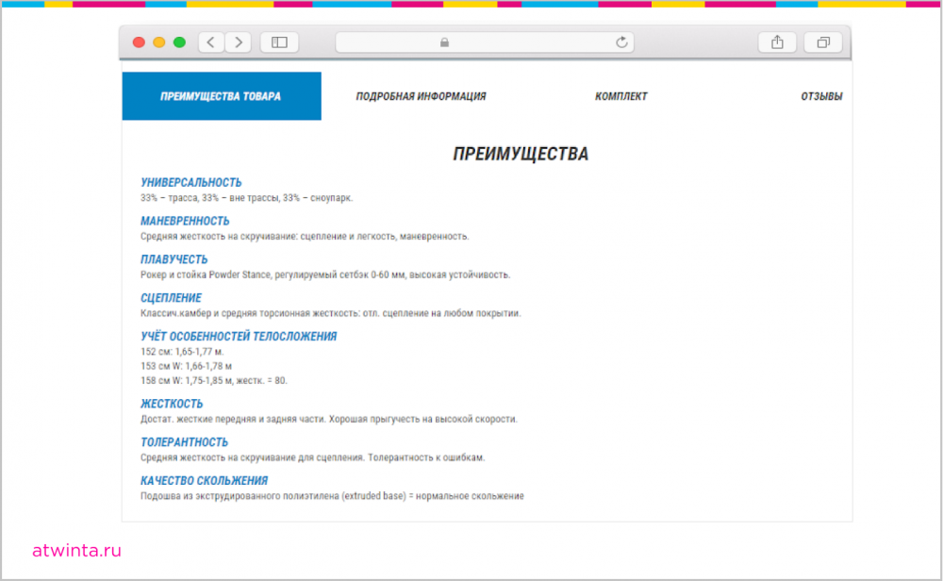Click the ТОЛЕРАНТНОСТЬ heading
943x581 pixels.
185,442
